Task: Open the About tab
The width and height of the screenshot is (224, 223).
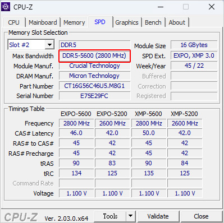Action: click(177, 22)
